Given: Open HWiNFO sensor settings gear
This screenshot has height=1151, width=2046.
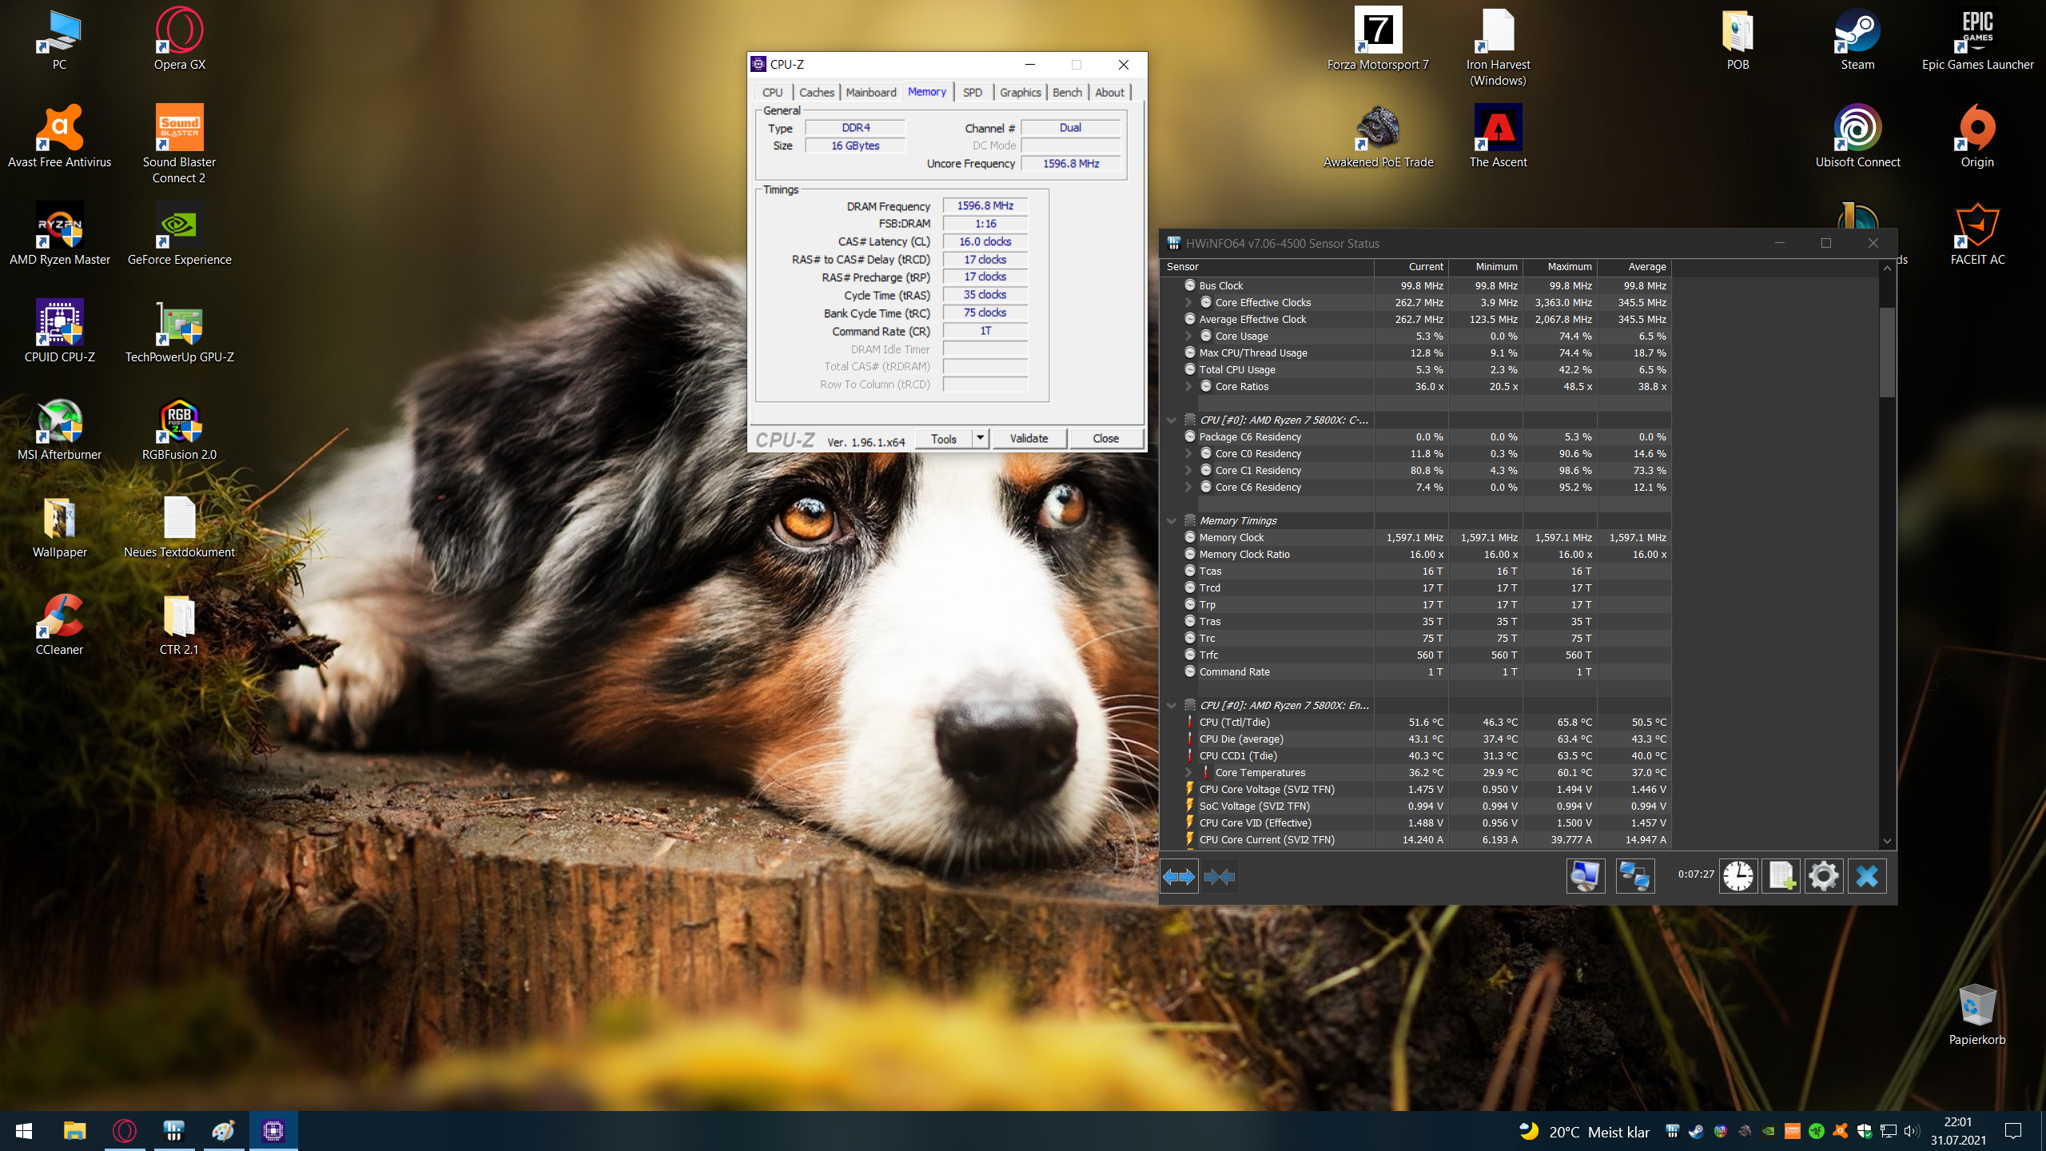Looking at the screenshot, I should coord(1823,876).
